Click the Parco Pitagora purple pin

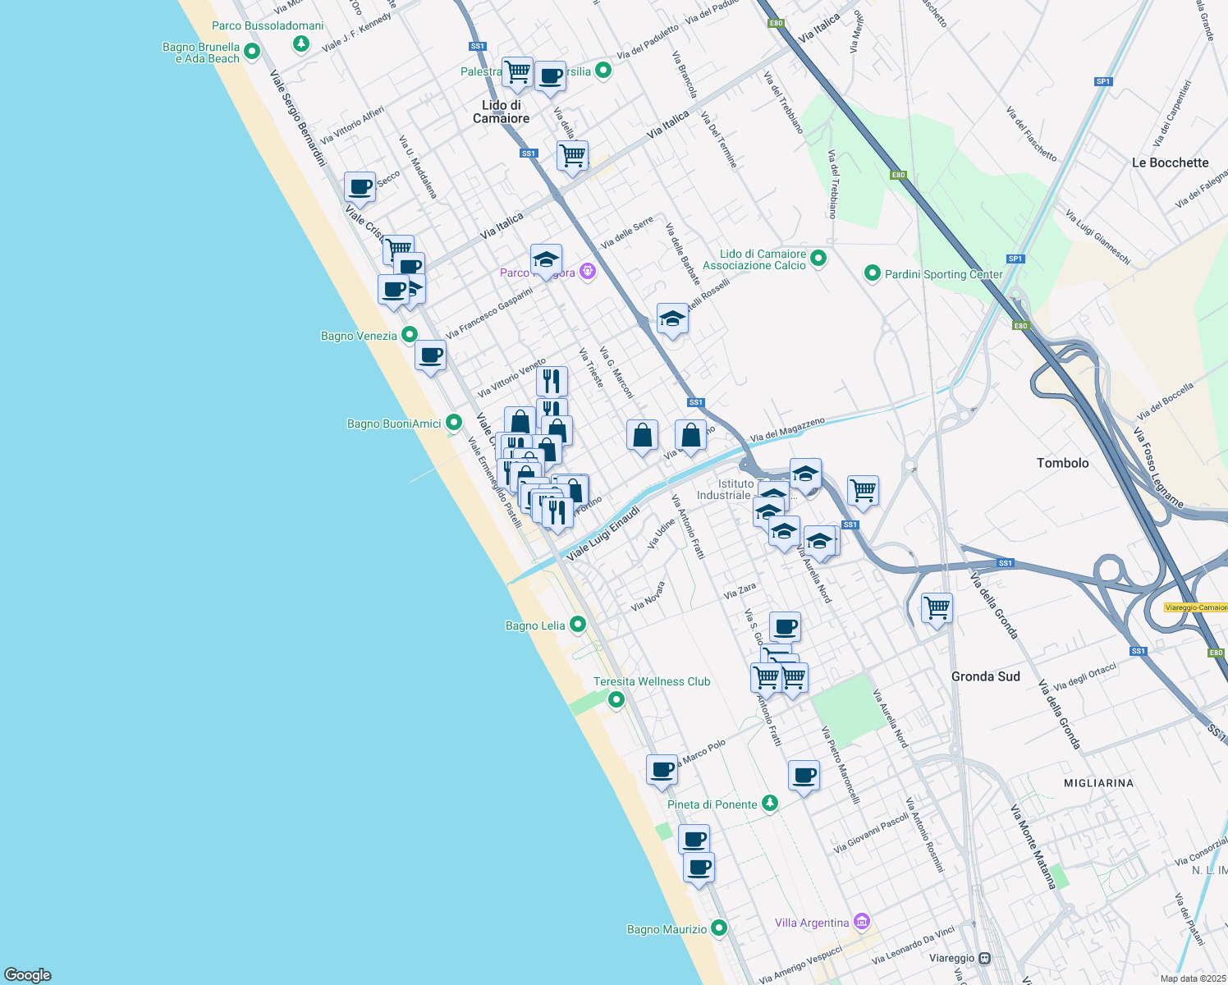(587, 272)
